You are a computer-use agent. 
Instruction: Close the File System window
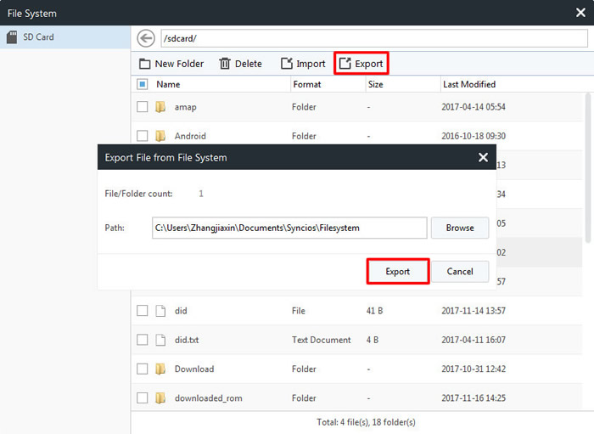pos(580,13)
